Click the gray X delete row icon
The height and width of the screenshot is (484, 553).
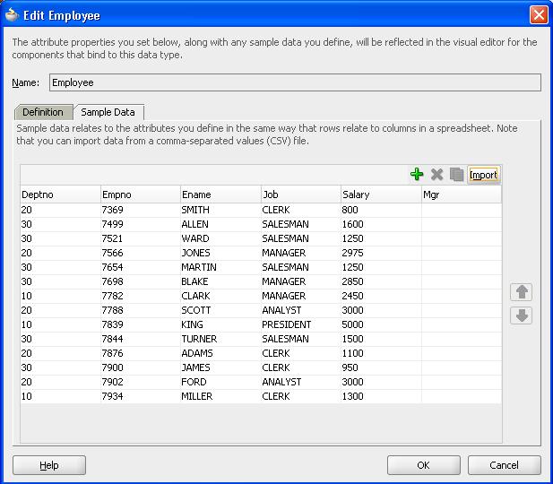437,175
